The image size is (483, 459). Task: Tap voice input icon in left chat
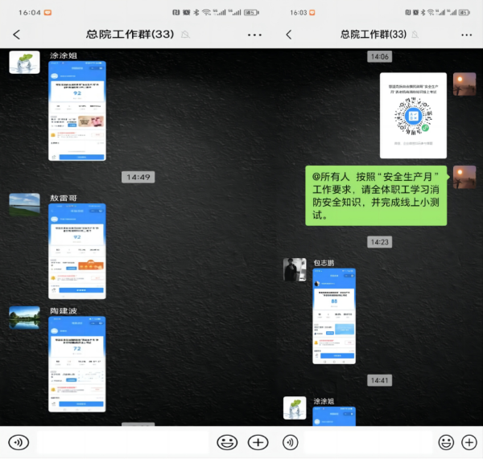pos(19,442)
